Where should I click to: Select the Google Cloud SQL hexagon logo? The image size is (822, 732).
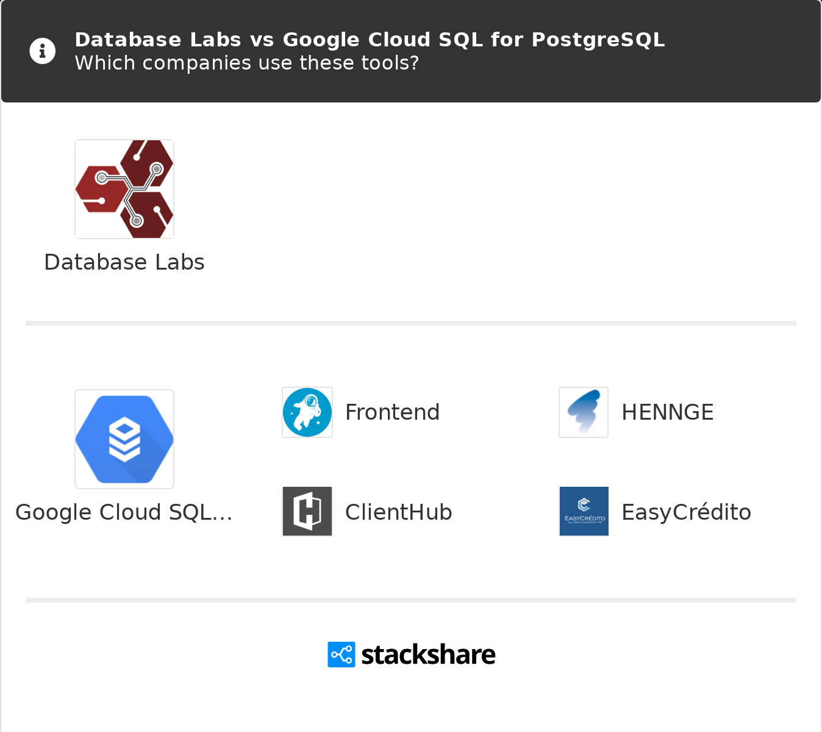(x=124, y=439)
